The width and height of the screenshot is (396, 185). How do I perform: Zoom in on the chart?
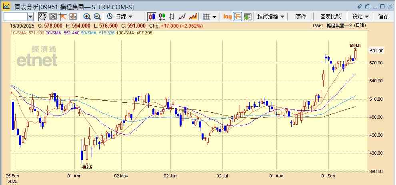point(87,17)
